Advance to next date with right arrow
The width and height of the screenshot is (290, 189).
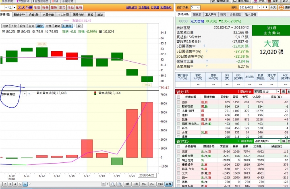[x=267, y=7]
